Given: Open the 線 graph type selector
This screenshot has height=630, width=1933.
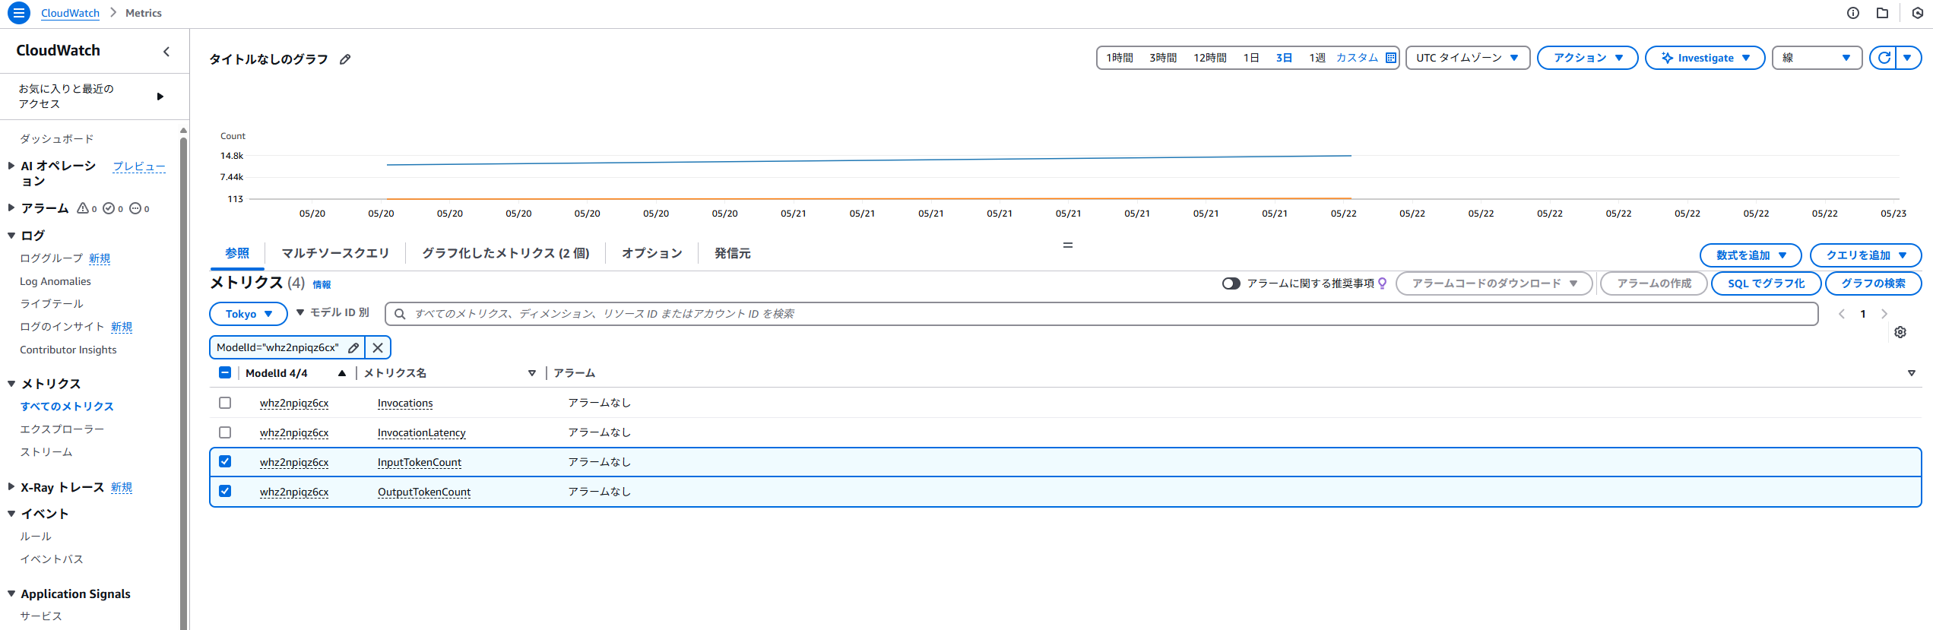Looking at the screenshot, I should [x=1817, y=58].
